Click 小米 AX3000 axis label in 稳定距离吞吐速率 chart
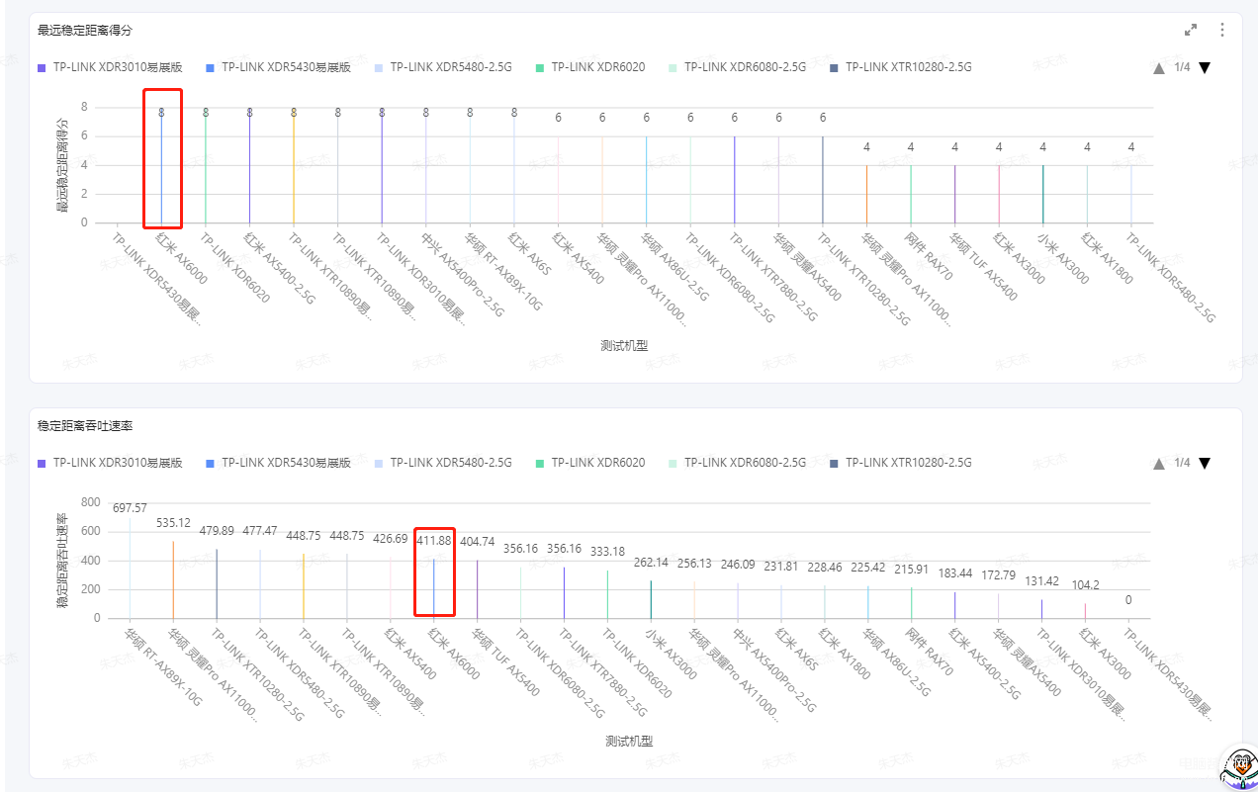1258x792 pixels. tap(671, 654)
